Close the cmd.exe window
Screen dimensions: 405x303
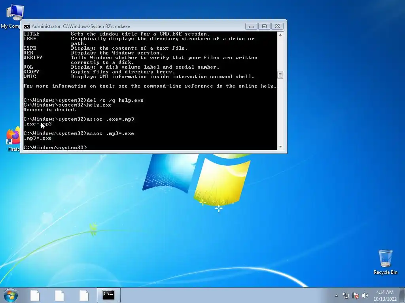click(277, 26)
